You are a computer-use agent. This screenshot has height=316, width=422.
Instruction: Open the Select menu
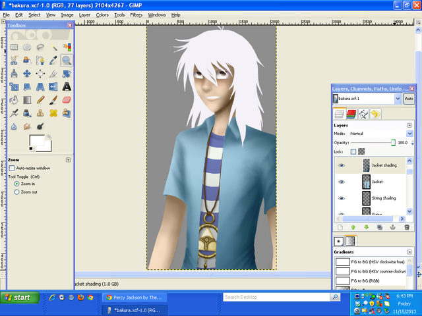pos(34,15)
